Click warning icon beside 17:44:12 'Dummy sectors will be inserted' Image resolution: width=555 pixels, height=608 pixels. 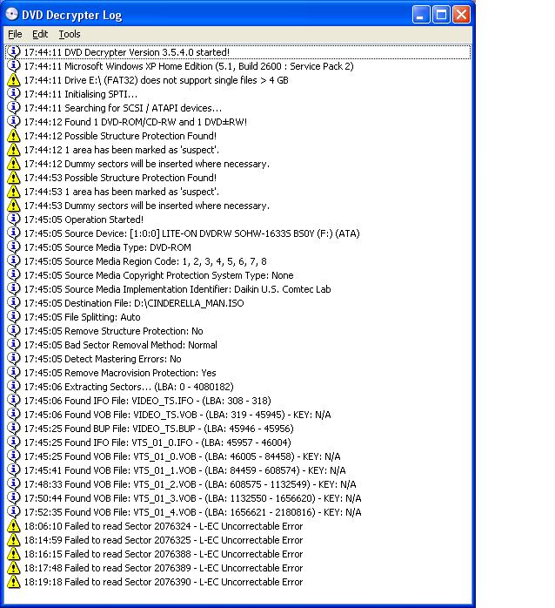(14, 164)
